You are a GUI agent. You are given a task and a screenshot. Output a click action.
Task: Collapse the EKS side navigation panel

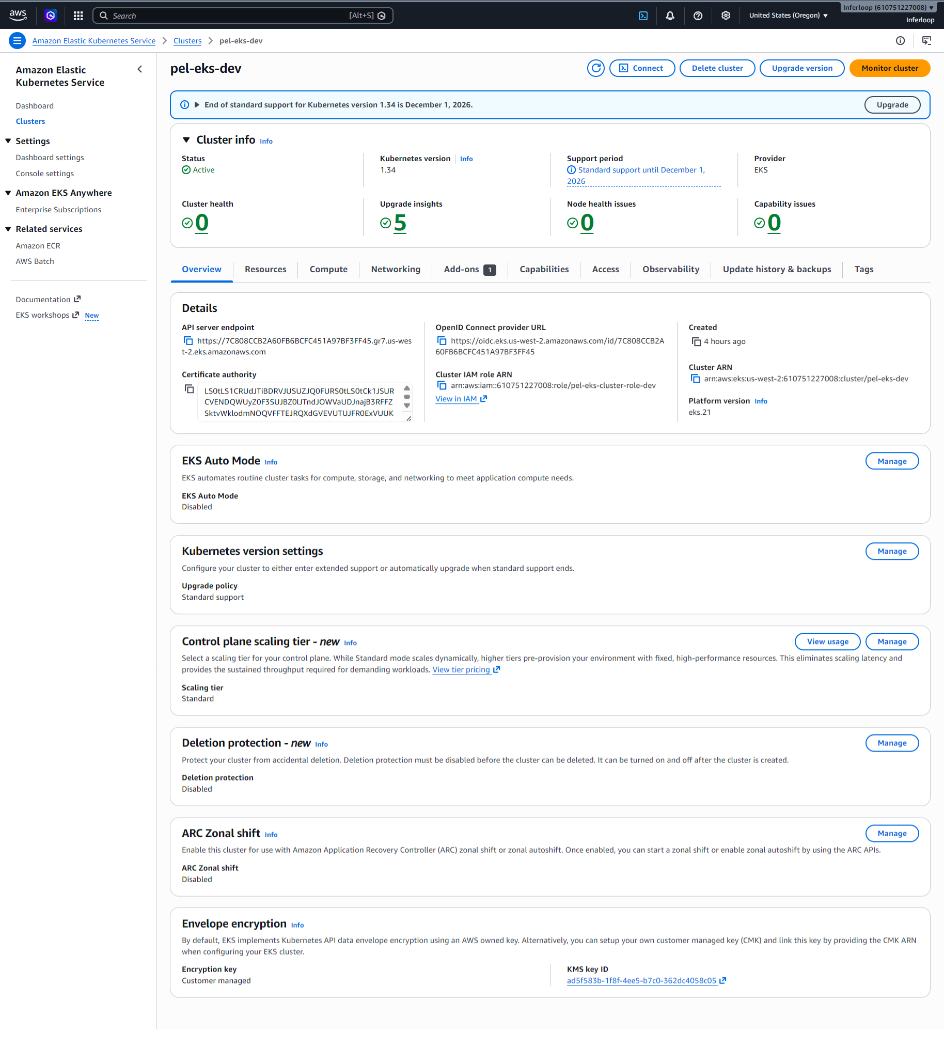139,70
